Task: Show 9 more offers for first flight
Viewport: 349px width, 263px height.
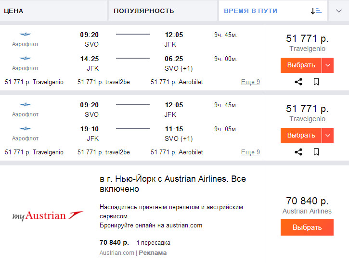Action: 250,82
